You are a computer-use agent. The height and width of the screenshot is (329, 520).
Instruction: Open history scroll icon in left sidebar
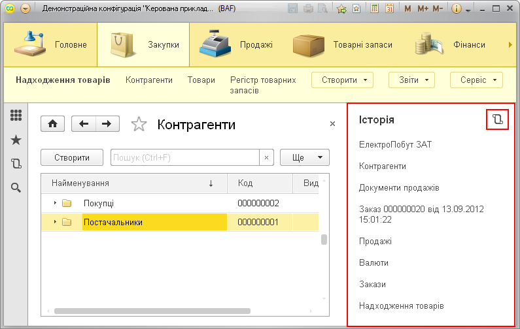pos(16,163)
